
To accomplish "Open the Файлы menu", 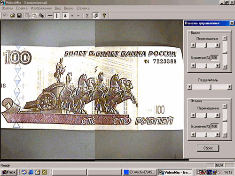I will tap(8, 8).
